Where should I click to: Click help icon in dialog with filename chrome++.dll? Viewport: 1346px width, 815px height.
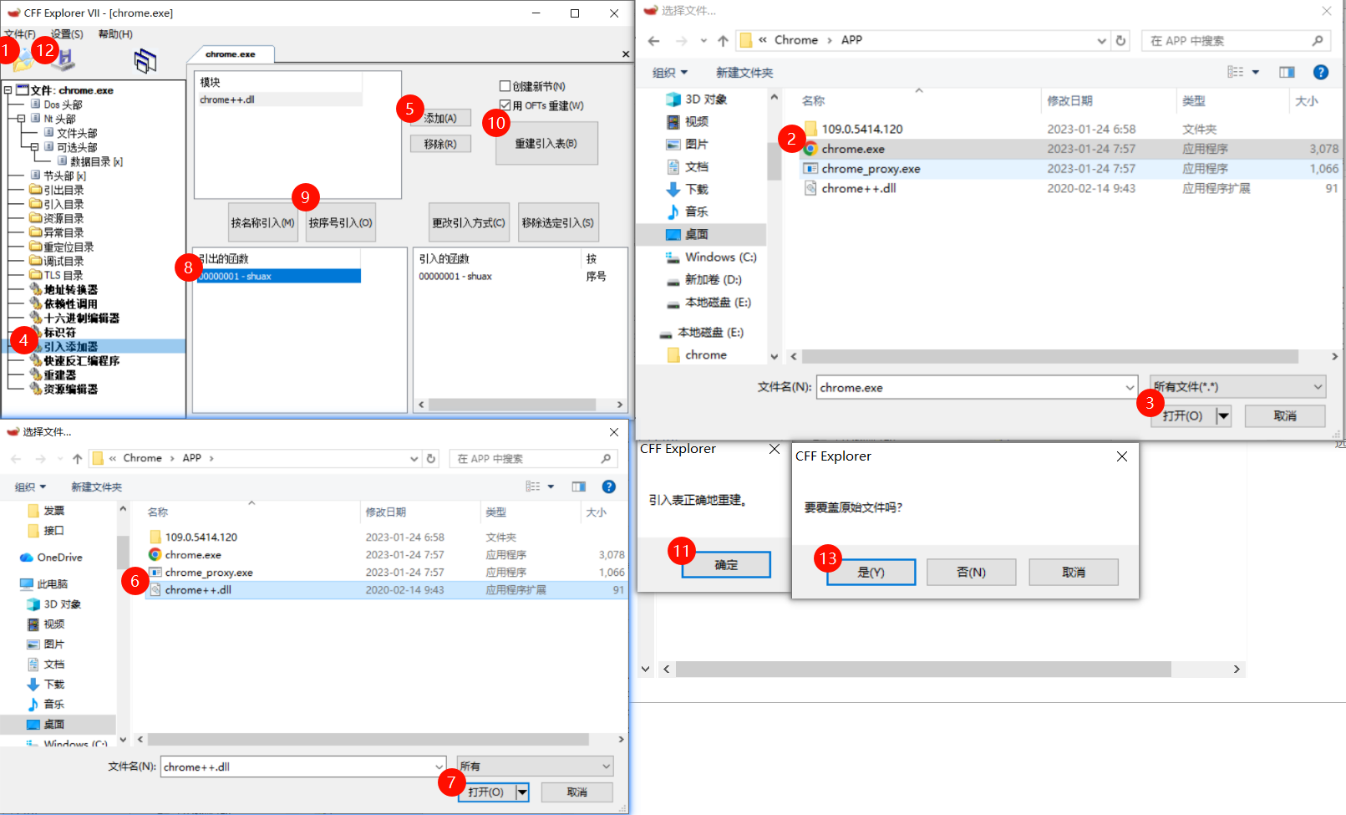[609, 486]
